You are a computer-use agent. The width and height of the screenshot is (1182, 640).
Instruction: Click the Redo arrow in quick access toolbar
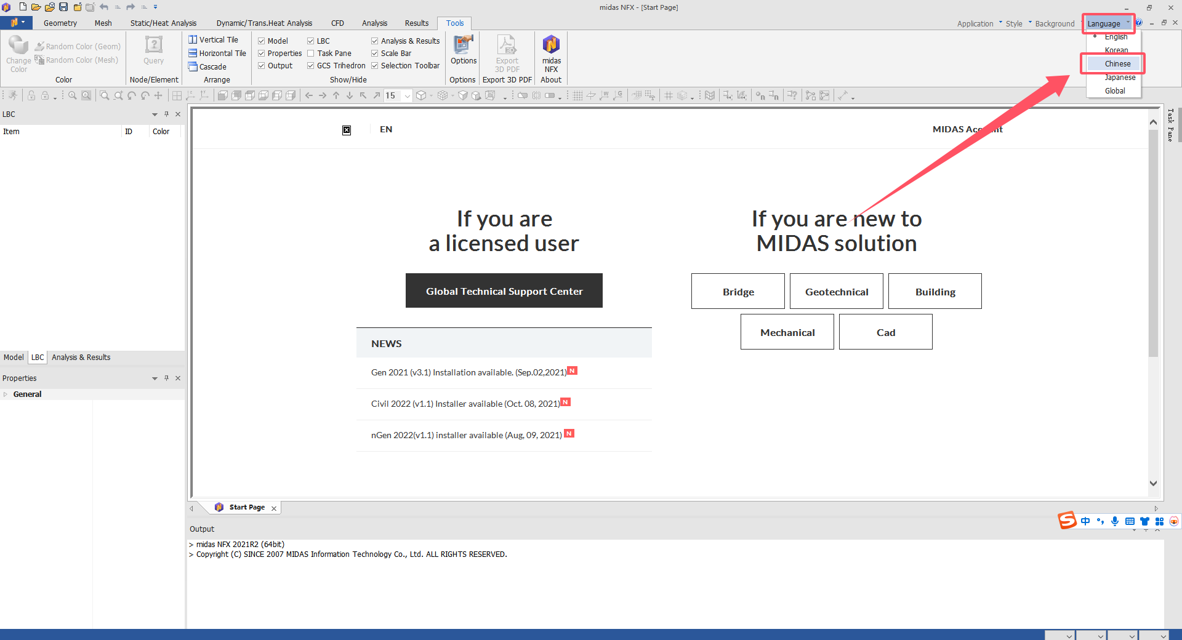coord(131,7)
